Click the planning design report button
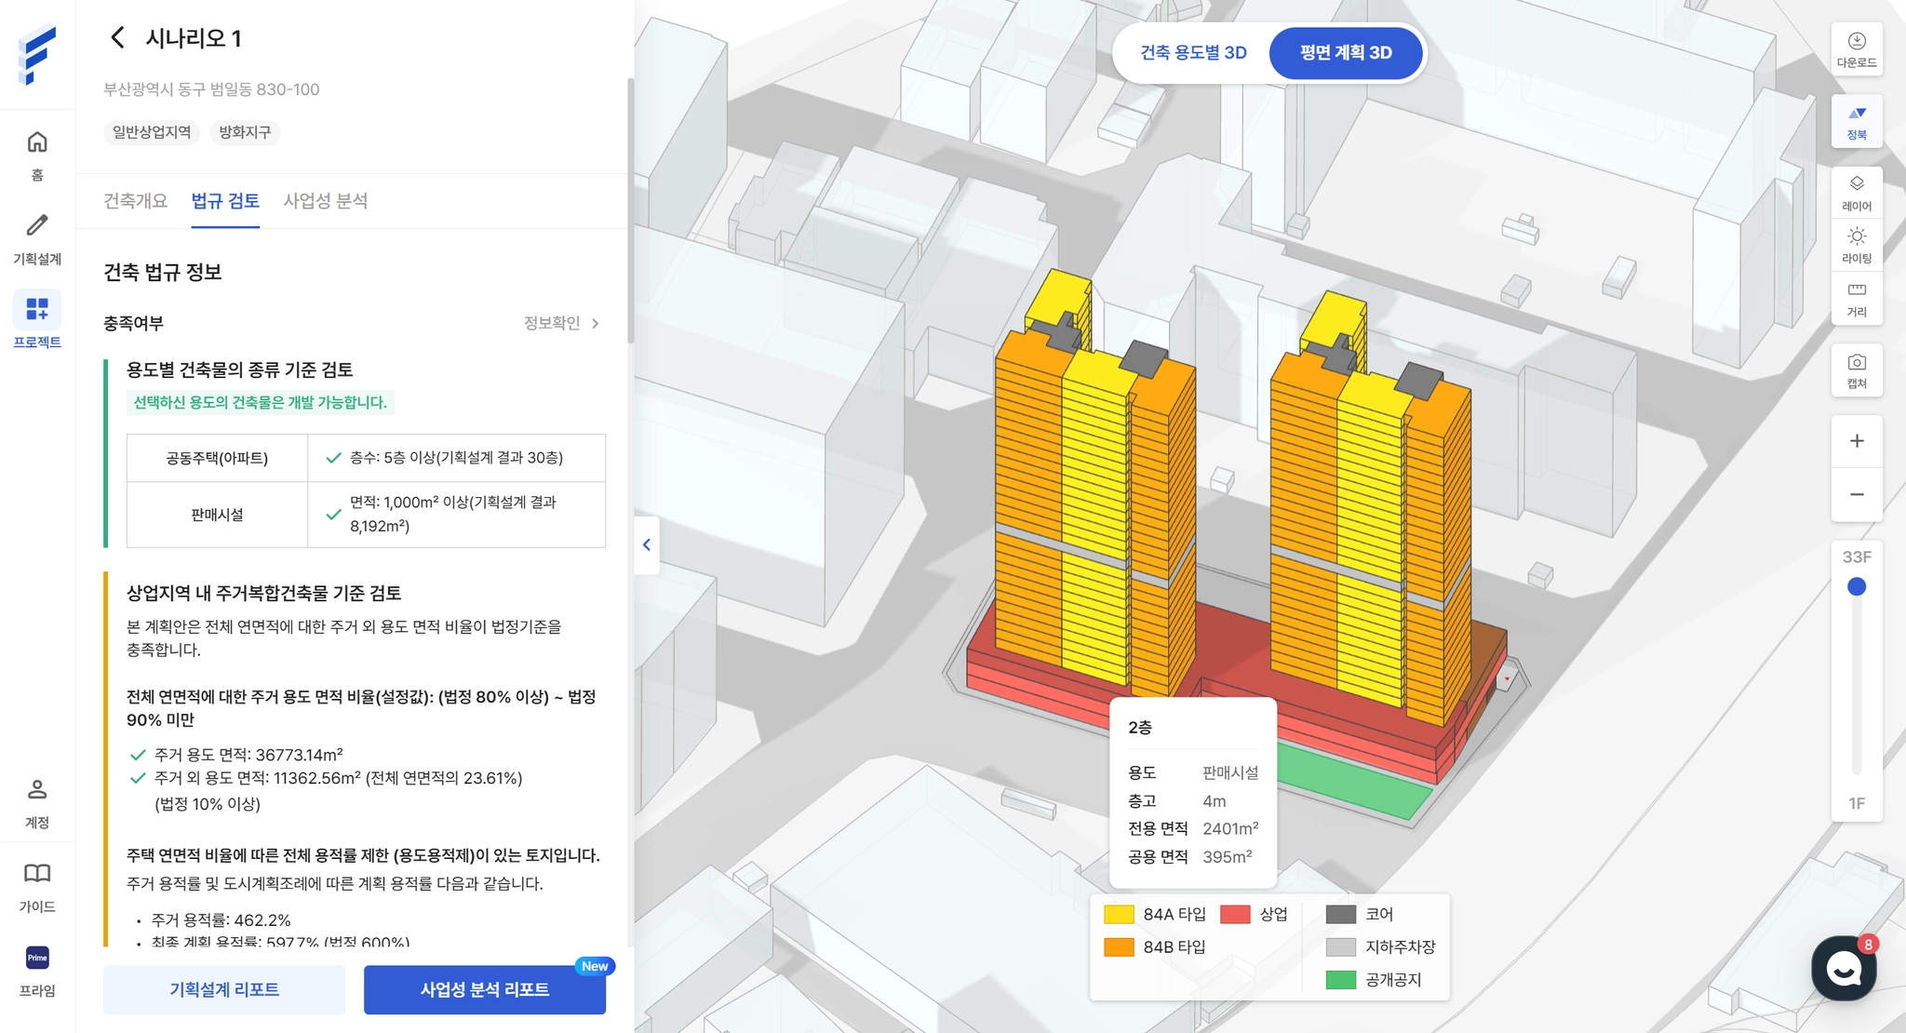This screenshot has width=1906, height=1033. 223,989
